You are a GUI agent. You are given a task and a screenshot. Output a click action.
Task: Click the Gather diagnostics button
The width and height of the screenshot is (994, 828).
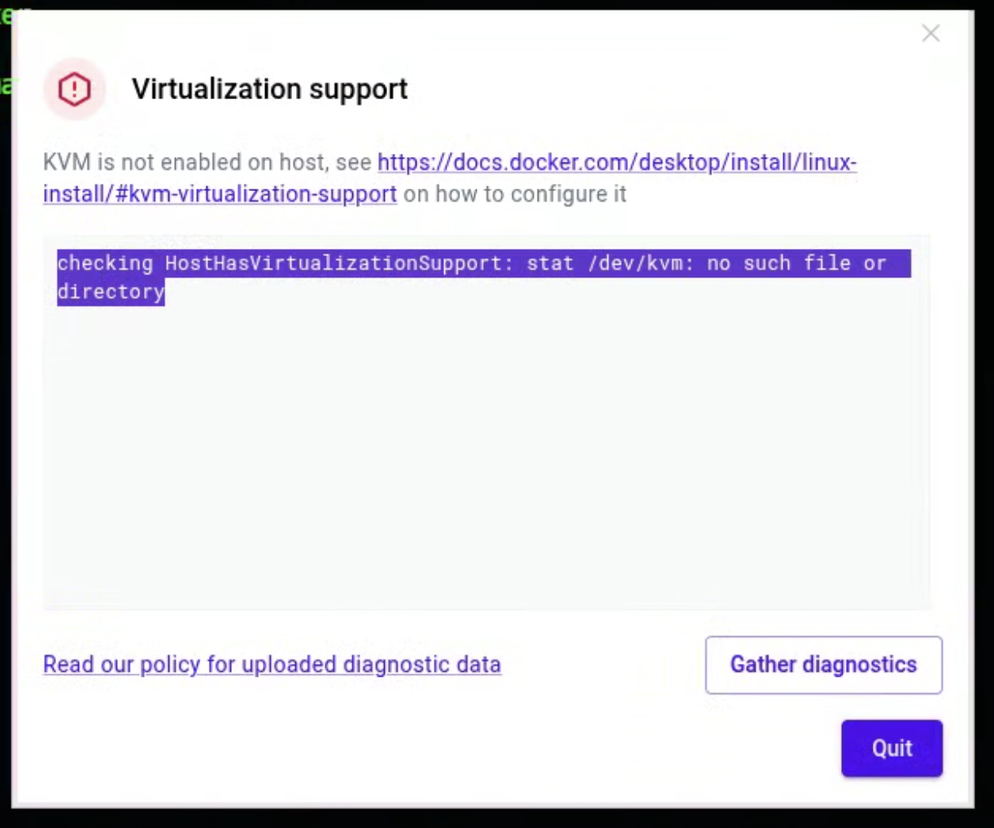point(823,665)
